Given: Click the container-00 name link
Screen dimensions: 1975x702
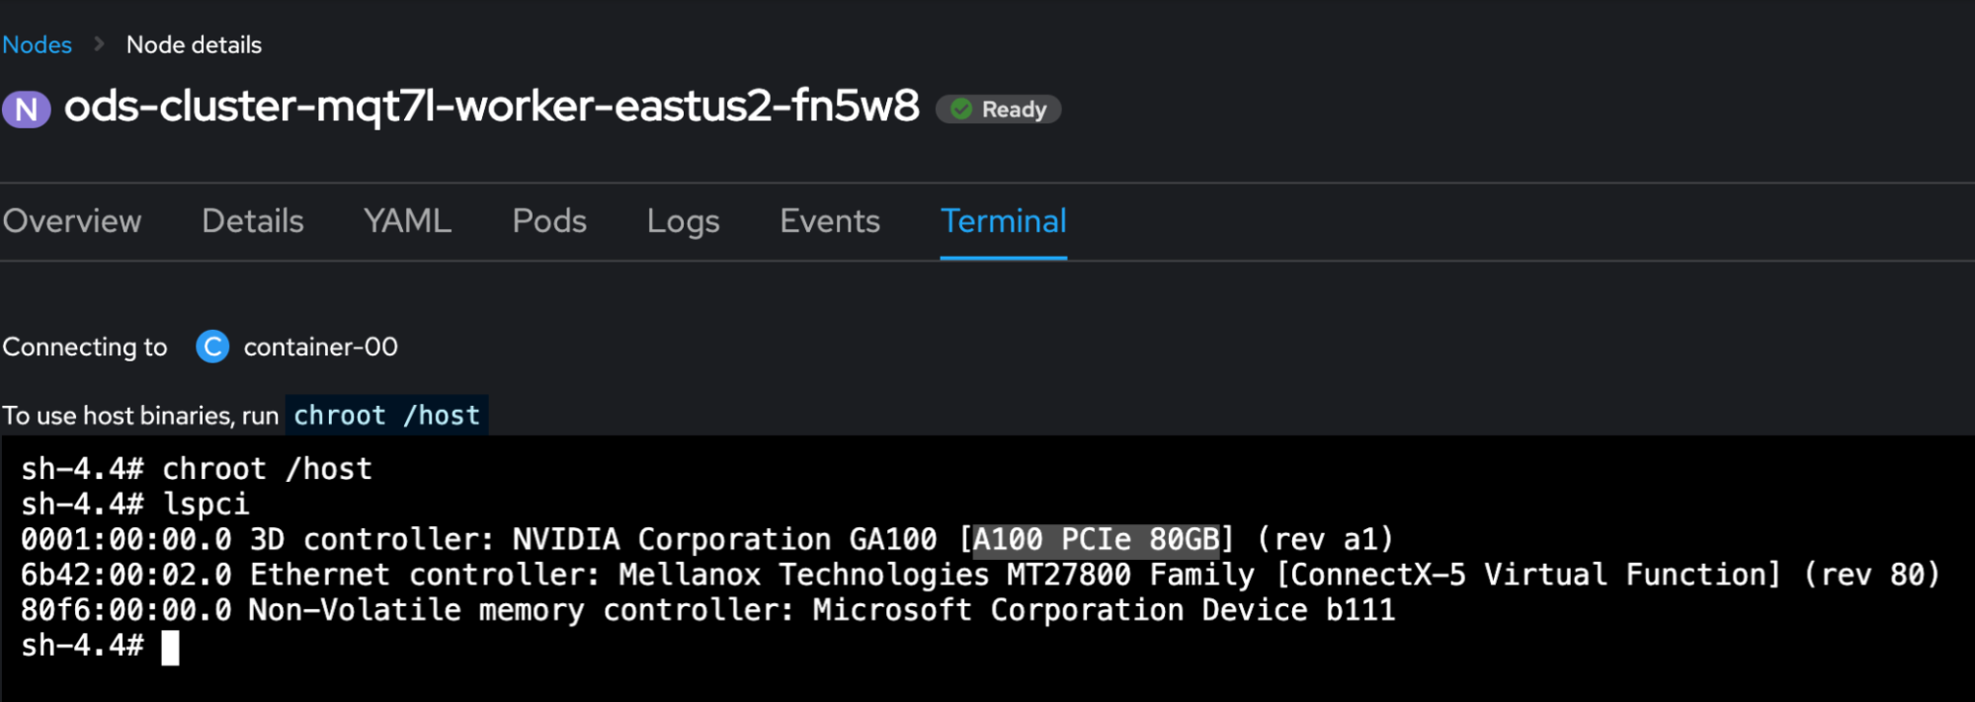Looking at the screenshot, I should click(x=320, y=347).
